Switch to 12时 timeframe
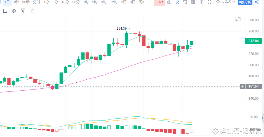The image size is (264, 137). (114, 2)
